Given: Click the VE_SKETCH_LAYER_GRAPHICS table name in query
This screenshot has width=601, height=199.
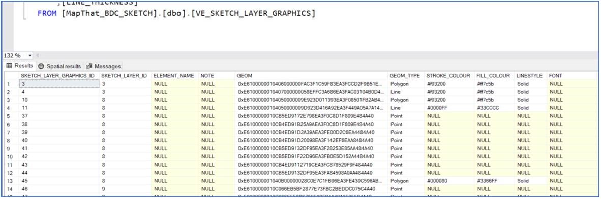Looking at the screenshot, I should pyautogui.click(x=253, y=13).
